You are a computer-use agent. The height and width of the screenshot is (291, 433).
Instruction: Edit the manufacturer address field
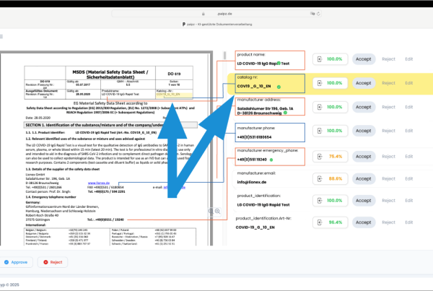point(409,107)
